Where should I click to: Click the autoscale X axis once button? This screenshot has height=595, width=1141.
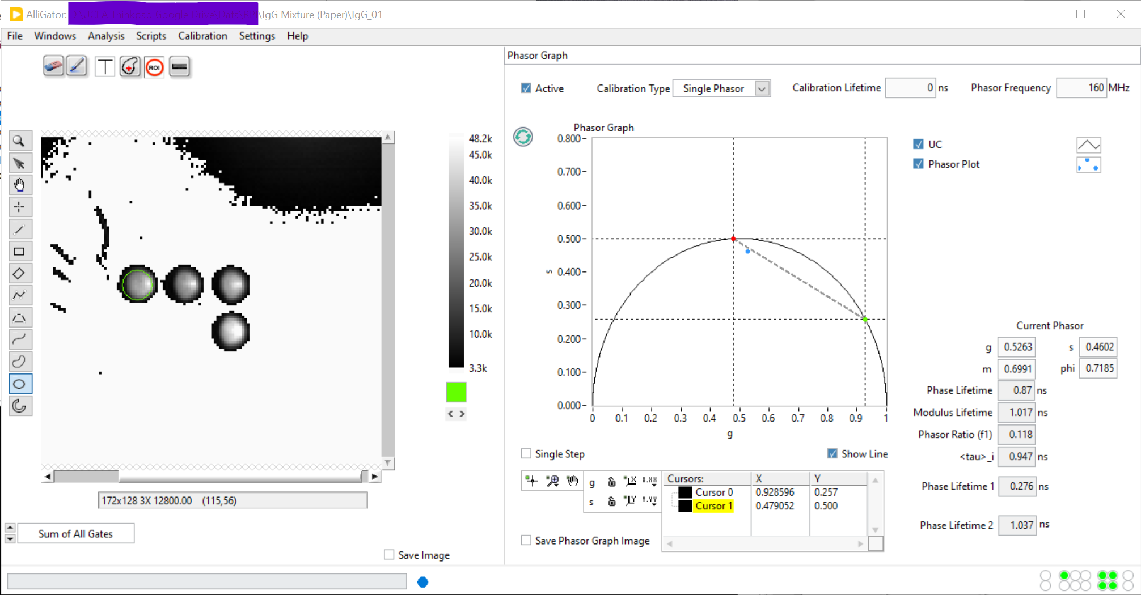pyautogui.click(x=630, y=482)
